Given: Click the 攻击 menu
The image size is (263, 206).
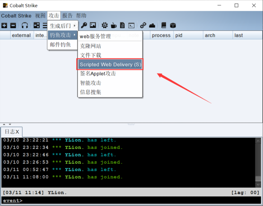Looking at the screenshot, I should [54, 16].
